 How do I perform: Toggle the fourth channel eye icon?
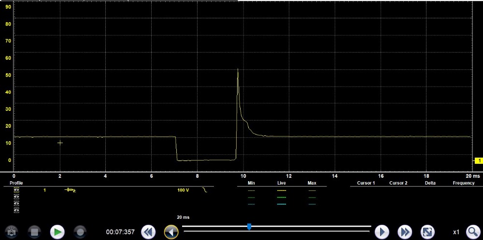17,211
